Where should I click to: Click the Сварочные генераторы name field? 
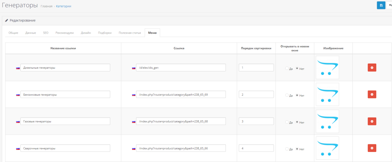pos(65,148)
